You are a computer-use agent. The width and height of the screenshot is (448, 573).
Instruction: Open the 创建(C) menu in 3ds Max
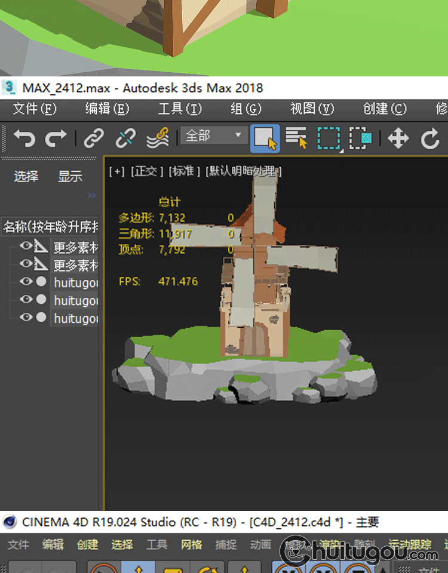(x=385, y=109)
